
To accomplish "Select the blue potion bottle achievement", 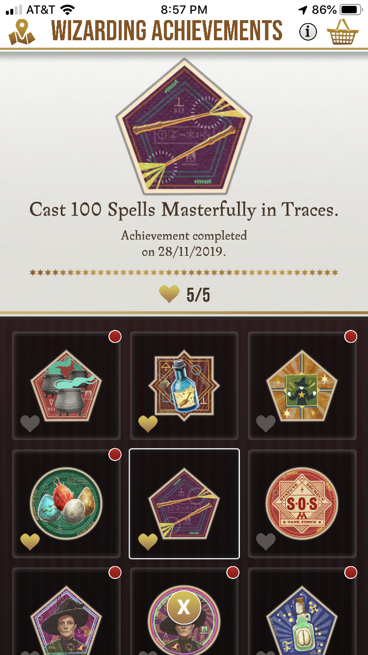I will [184, 385].
